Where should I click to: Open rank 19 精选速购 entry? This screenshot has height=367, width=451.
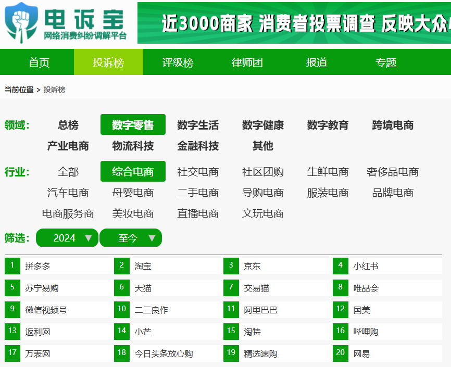[x=278, y=353]
